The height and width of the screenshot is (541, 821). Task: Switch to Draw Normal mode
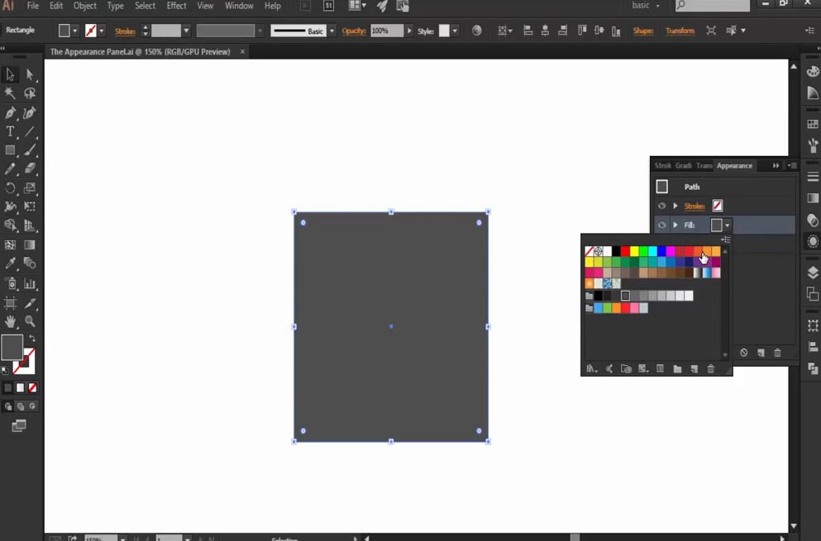7,406
